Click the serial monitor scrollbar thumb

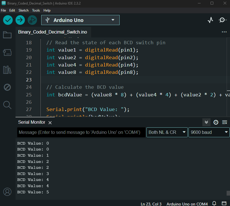[228, 193]
